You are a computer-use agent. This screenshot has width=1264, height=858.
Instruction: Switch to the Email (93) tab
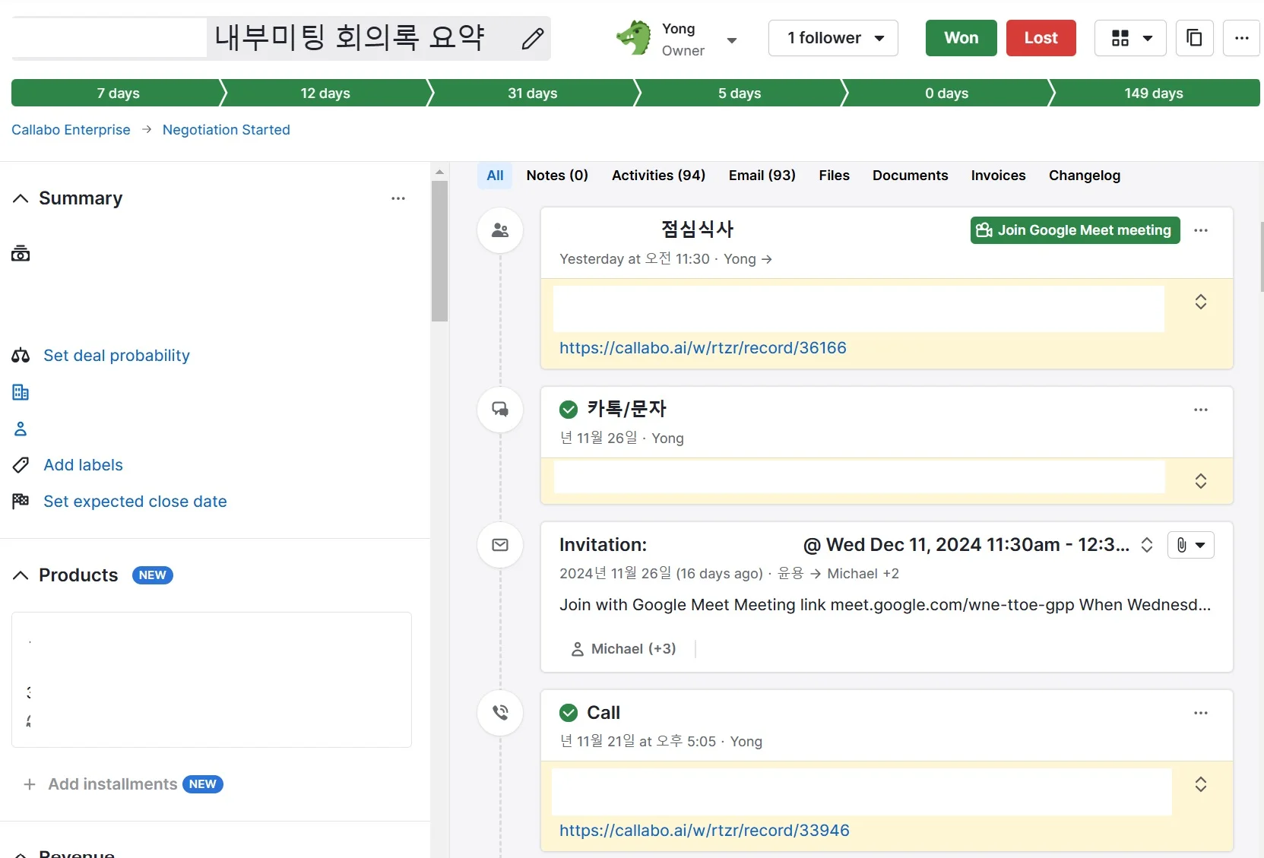click(x=762, y=175)
